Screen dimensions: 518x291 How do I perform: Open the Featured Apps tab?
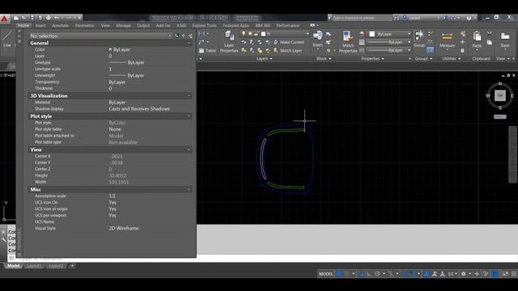[x=236, y=25]
